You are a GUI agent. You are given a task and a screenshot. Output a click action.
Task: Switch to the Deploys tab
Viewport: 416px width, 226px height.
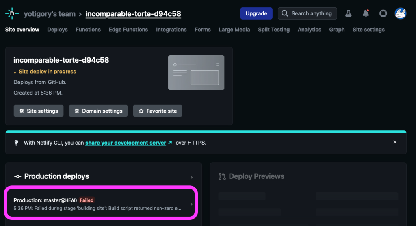pos(57,30)
